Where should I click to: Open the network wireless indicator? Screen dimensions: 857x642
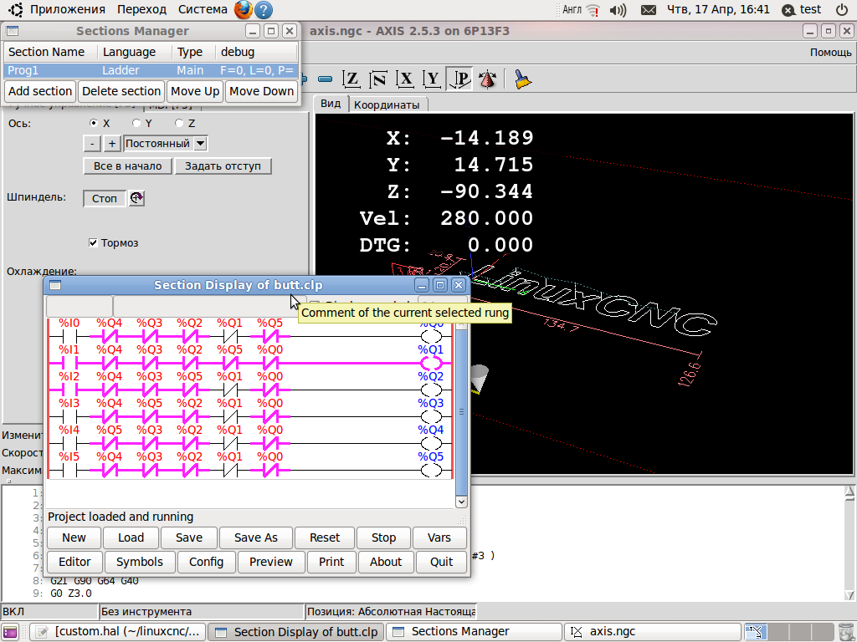593,10
